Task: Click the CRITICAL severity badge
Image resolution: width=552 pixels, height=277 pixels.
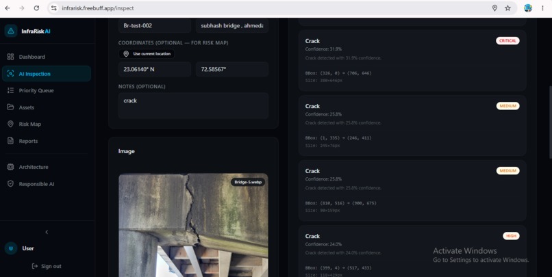Action: coord(507,41)
